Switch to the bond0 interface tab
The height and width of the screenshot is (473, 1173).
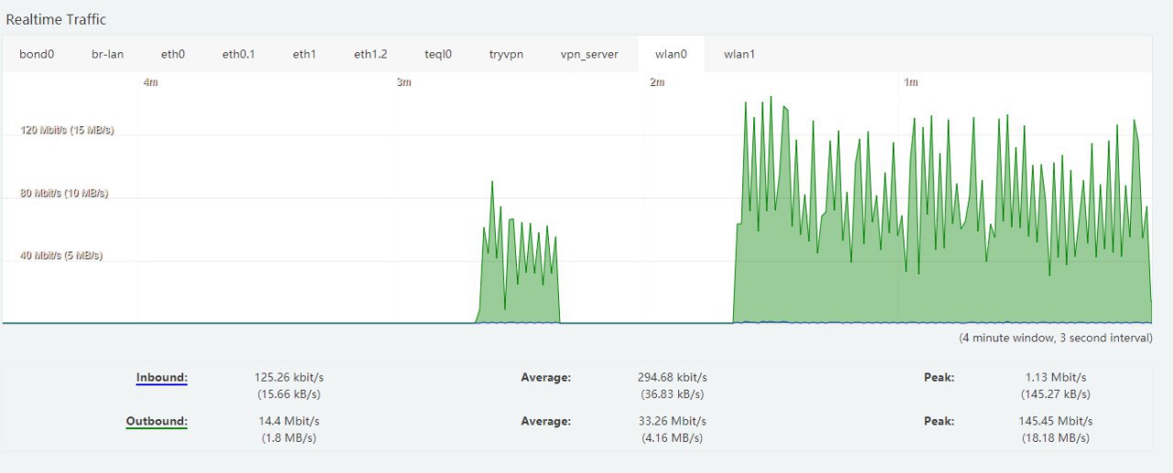pyautogui.click(x=37, y=54)
